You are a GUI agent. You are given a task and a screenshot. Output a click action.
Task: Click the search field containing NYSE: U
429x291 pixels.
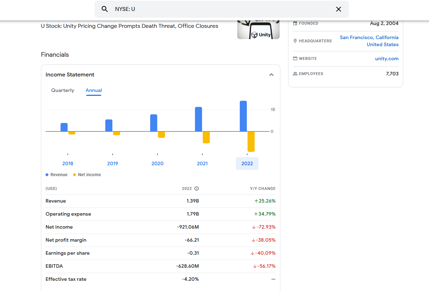(x=222, y=9)
